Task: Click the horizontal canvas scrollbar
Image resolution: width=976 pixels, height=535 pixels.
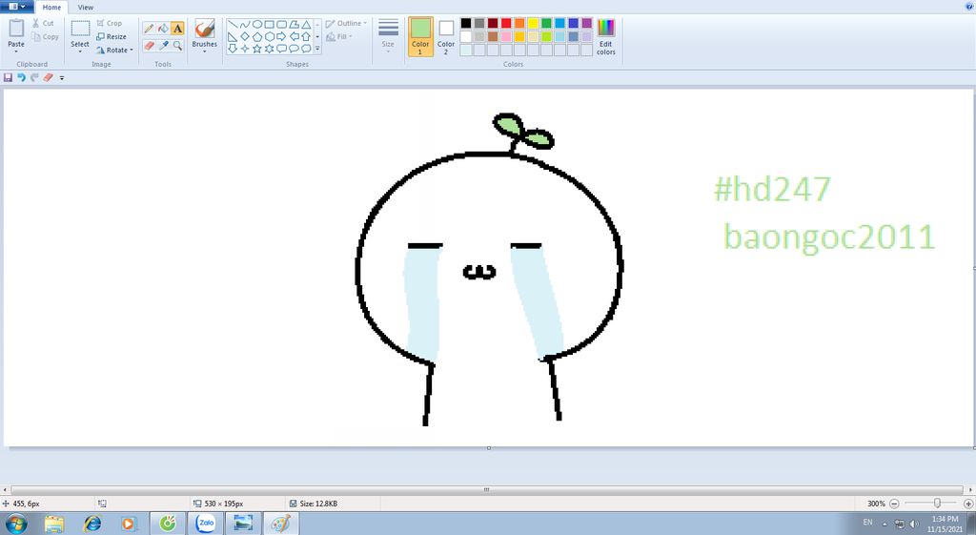Action: tap(487, 489)
